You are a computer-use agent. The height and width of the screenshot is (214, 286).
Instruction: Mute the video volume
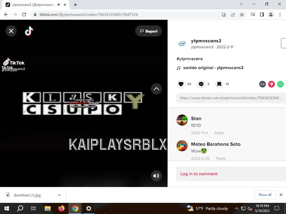point(156,176)
